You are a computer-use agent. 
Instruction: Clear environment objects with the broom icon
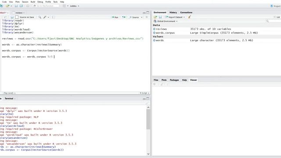tap(189, 17)
